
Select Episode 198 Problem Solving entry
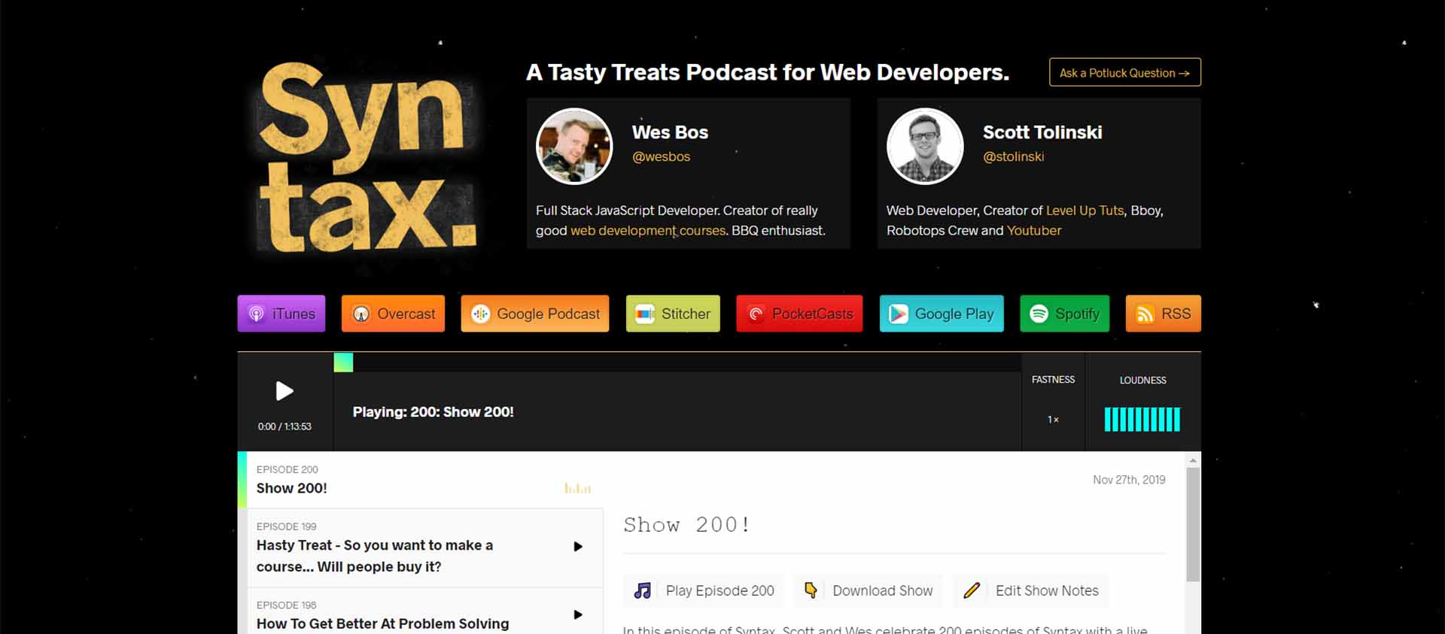(425, 611)
